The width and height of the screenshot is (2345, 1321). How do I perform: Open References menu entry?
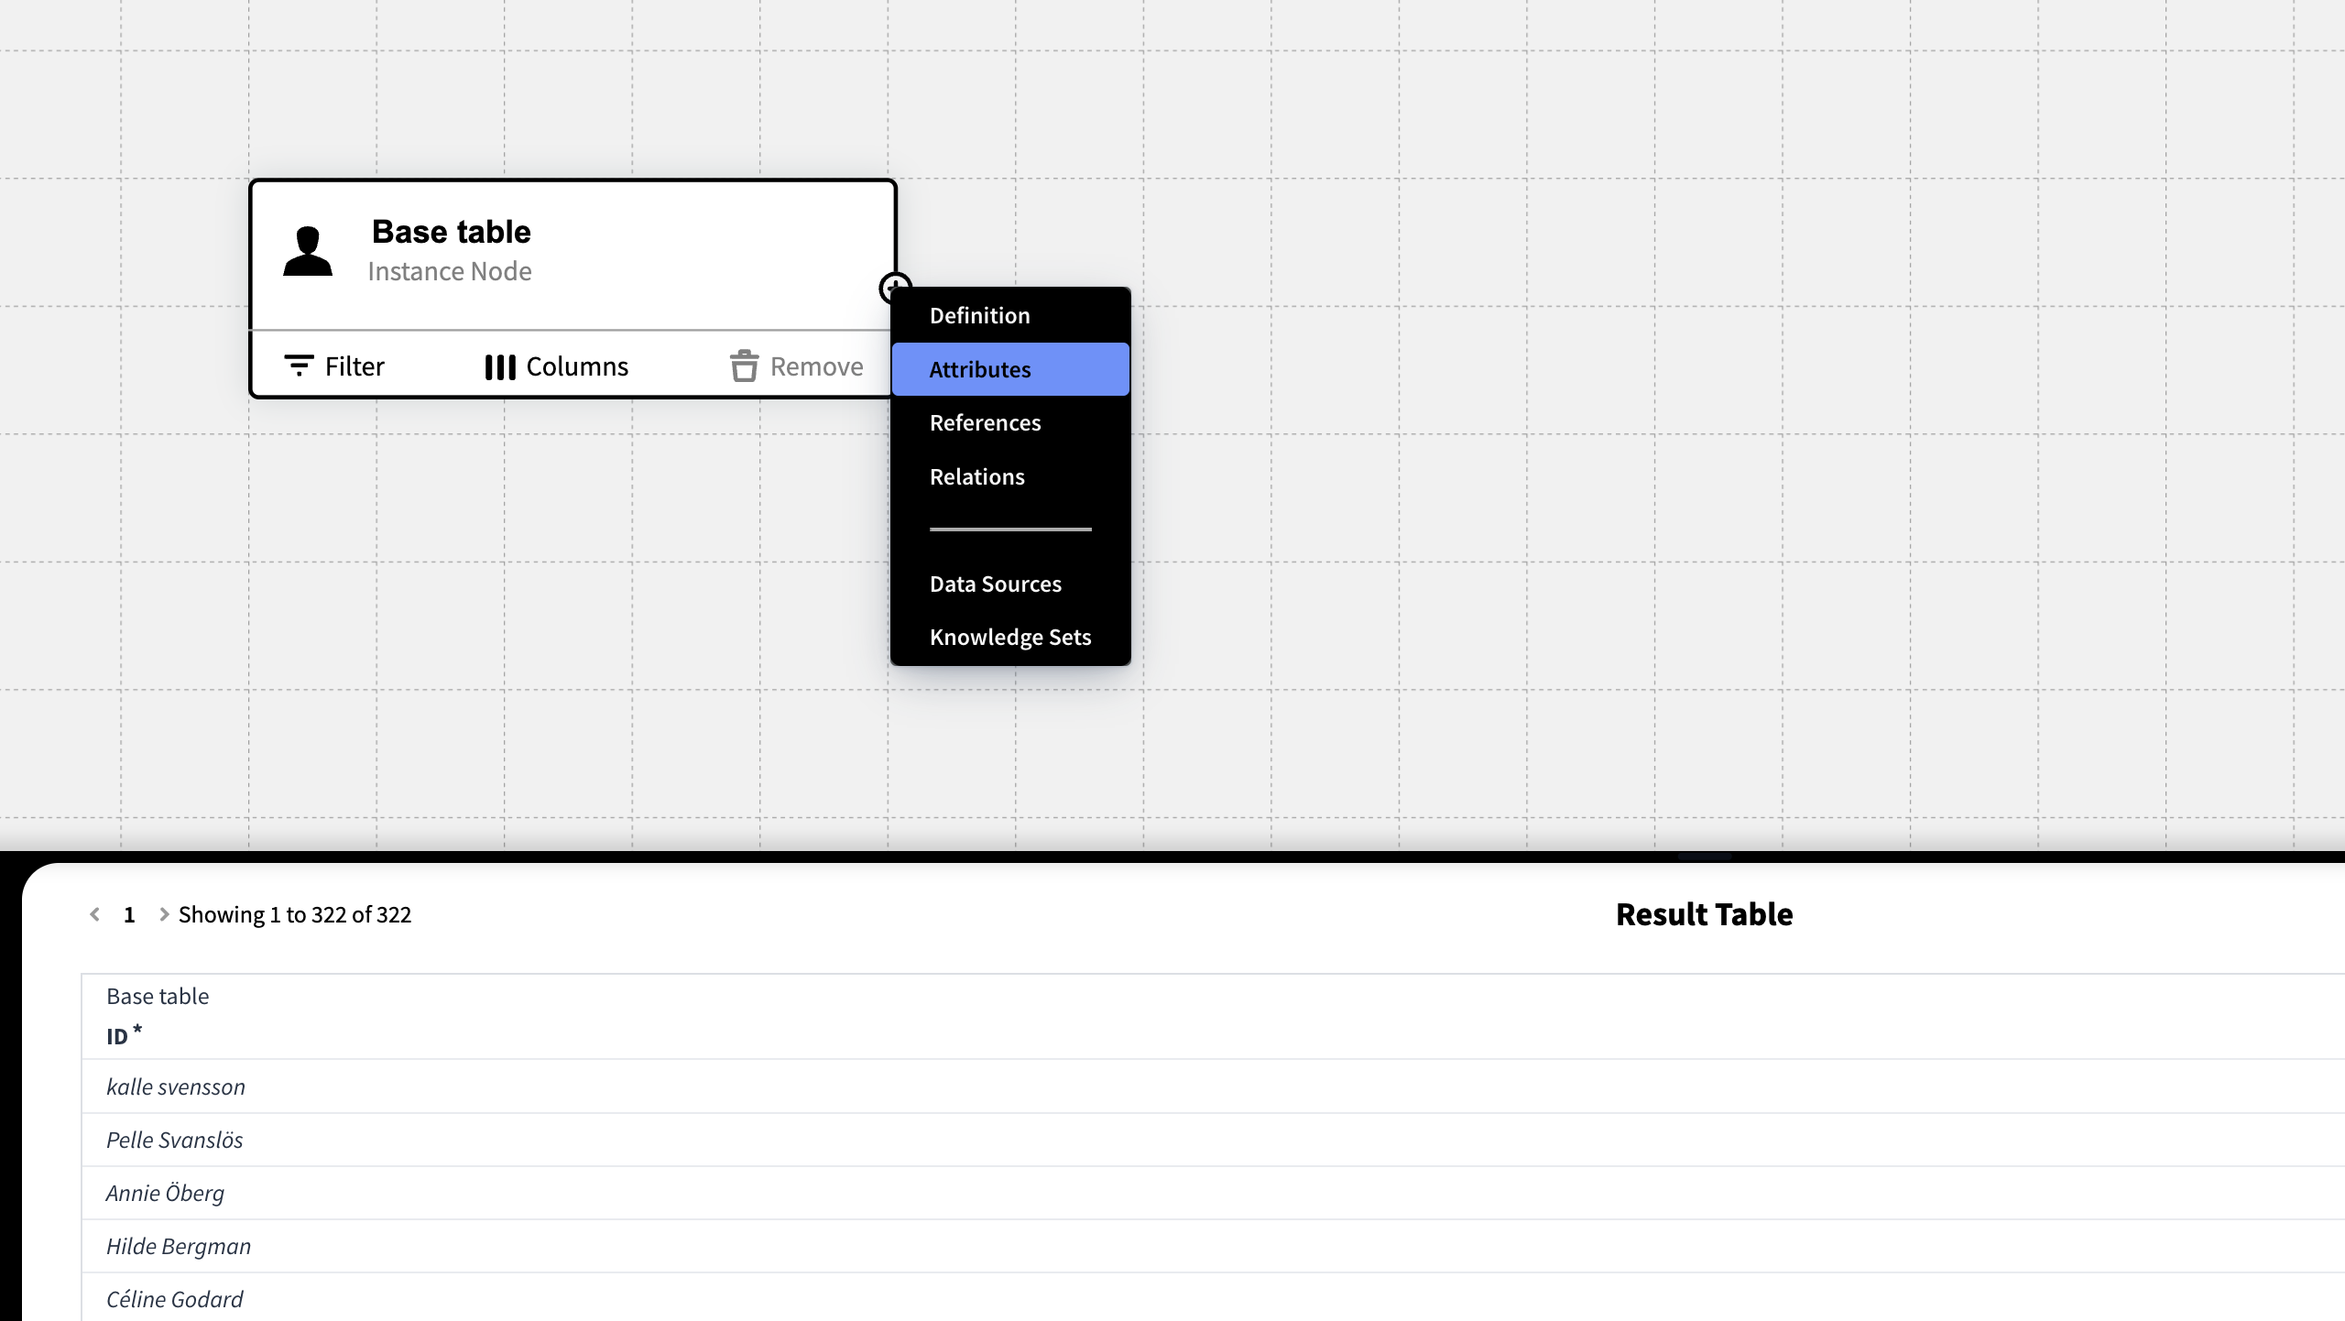pyautogui.click(x=985, y=422)
